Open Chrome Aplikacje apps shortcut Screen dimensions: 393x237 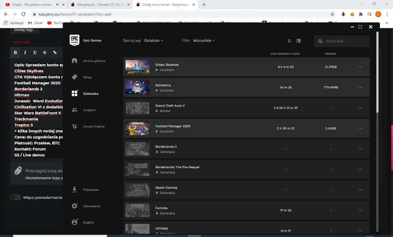point(13,23)
